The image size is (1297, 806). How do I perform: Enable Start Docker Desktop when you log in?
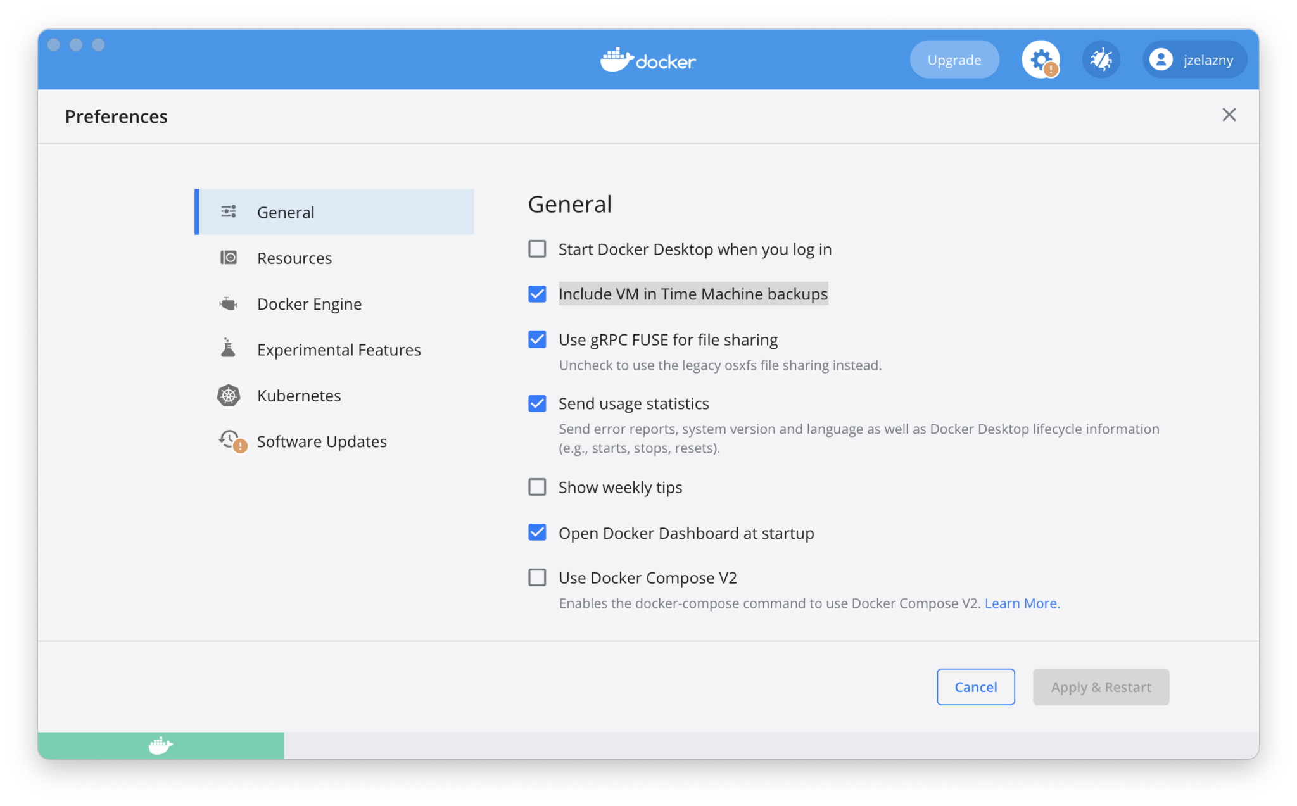(536, 249)
